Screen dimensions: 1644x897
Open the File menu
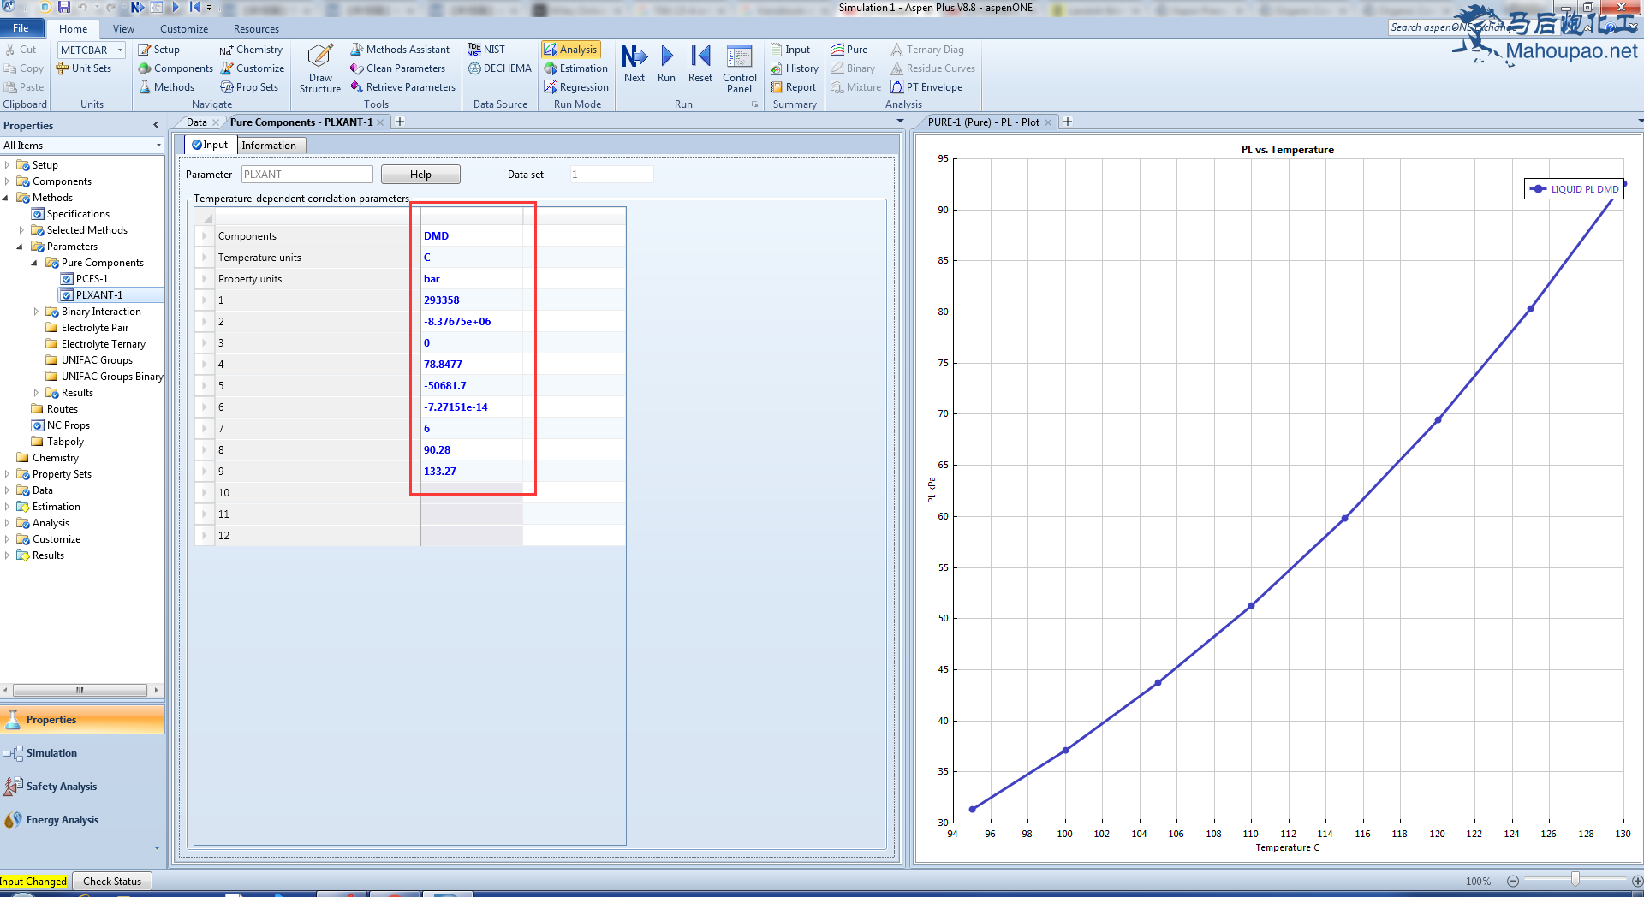(21, 28)
